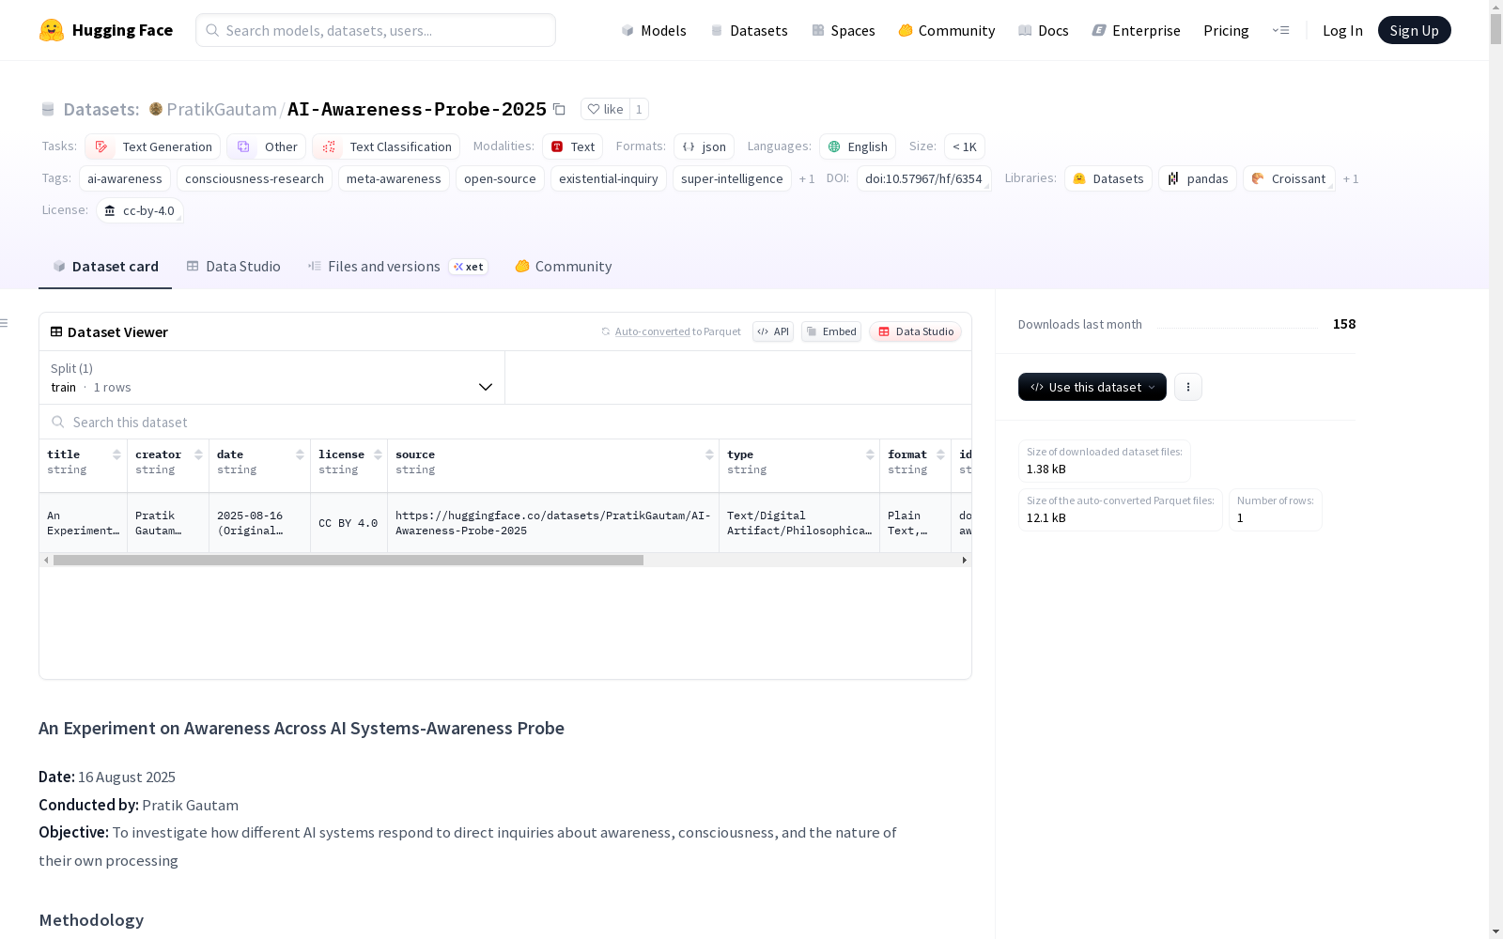Click the Datasets stack icon beside the title

tap(48, 109)
